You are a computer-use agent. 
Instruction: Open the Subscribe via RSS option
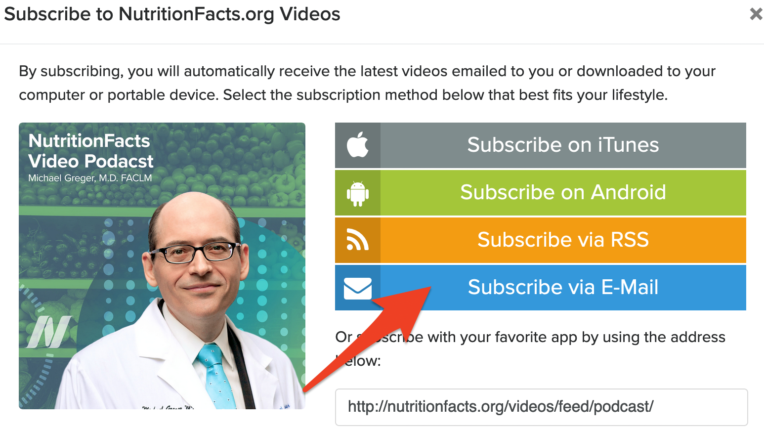coord(541,240)
